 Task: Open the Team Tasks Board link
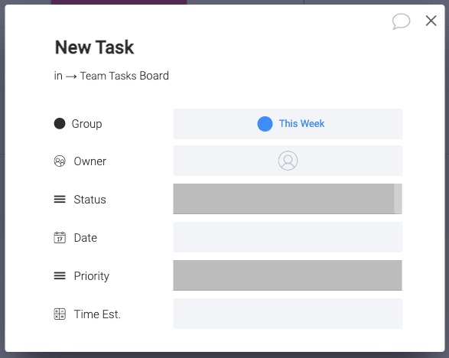coord(124,76)
